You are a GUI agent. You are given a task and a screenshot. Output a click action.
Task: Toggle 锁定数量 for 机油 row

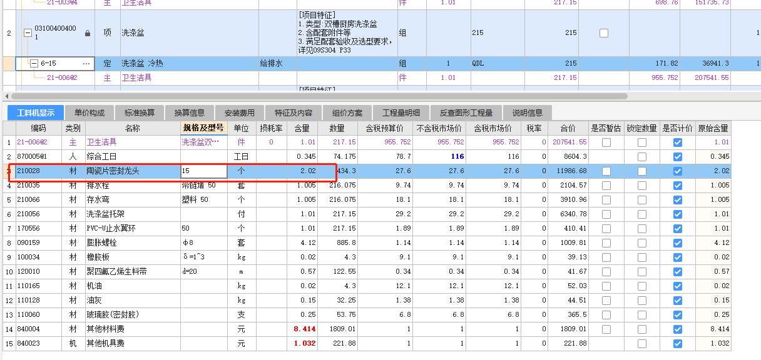(x=641, y=286)
